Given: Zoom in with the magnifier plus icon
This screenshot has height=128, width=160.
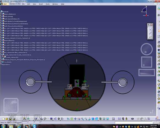Looking at the screenshot, I should point(82,119).
